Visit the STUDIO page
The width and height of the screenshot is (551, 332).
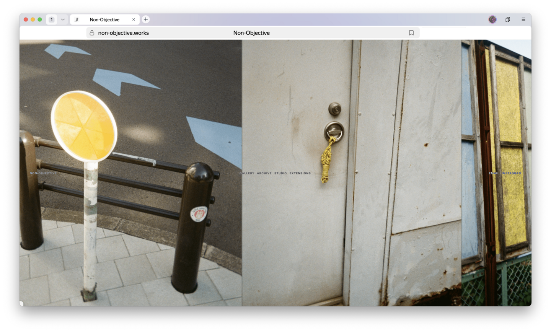(280, 173)
